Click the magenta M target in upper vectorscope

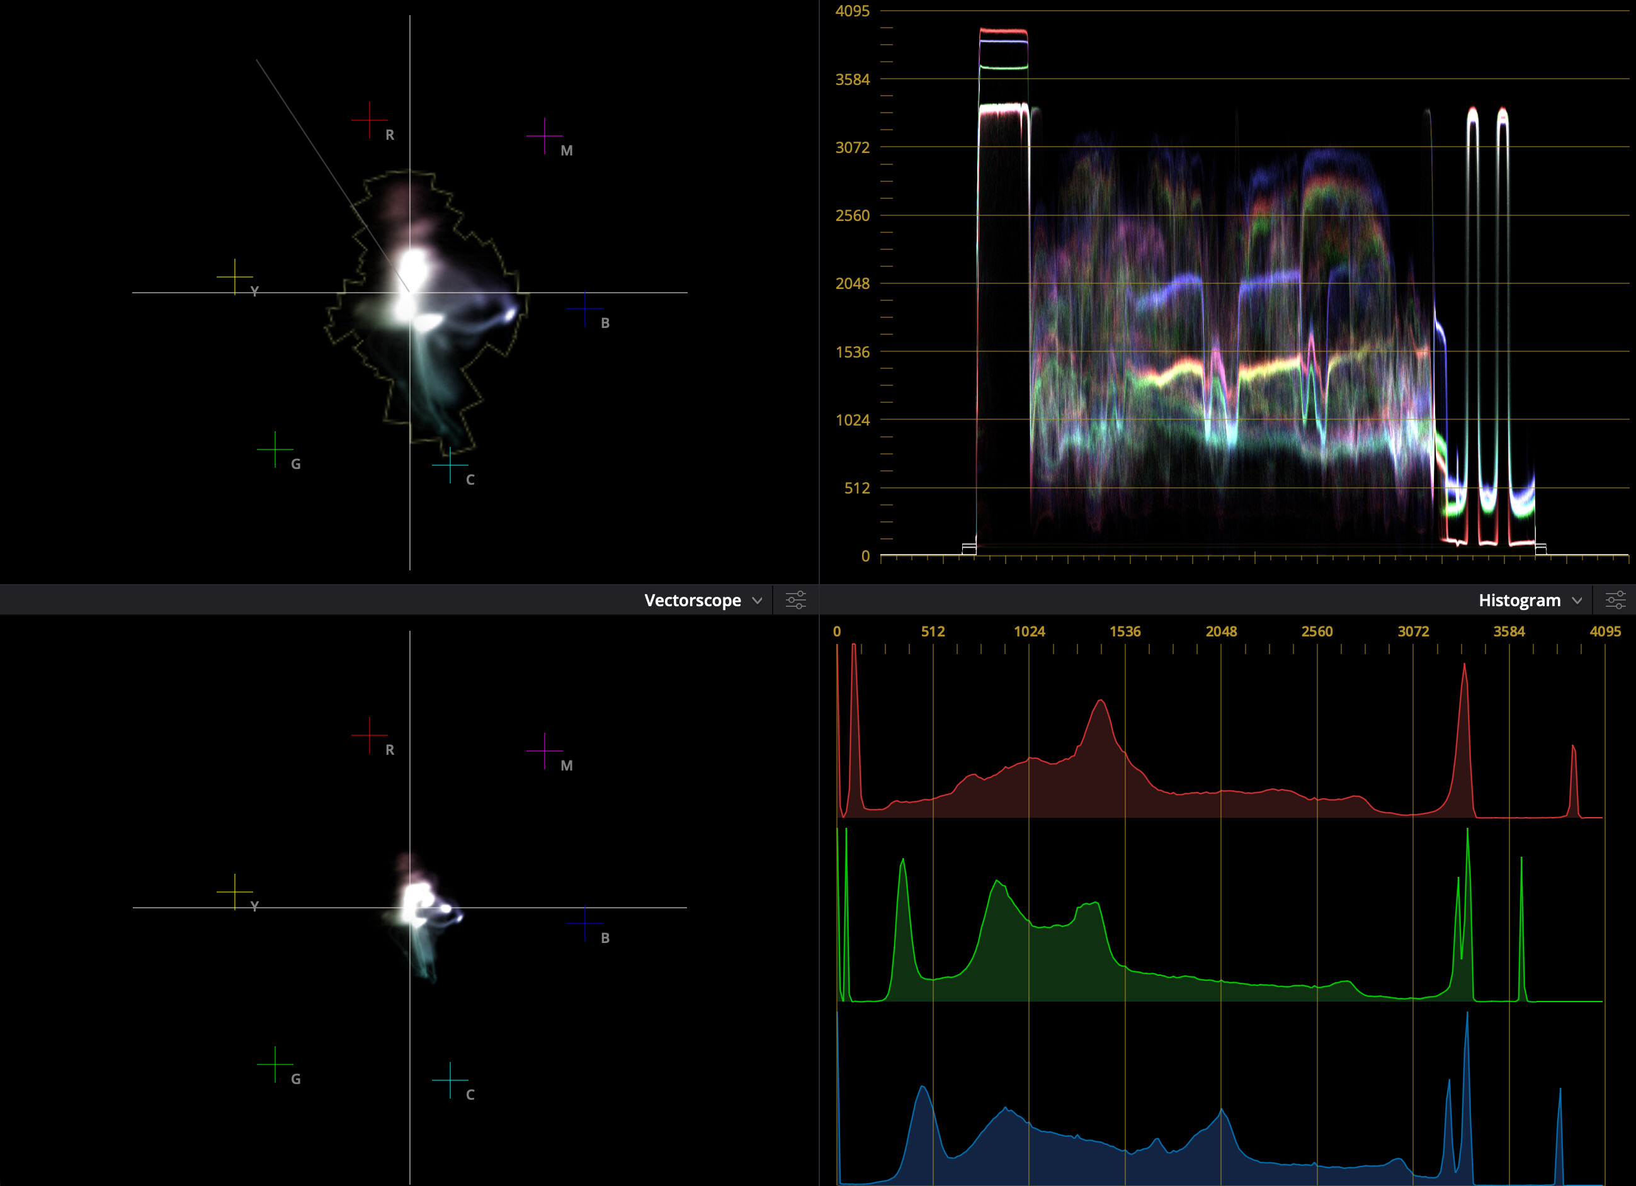pyautogui.click(x=545, y=135)
